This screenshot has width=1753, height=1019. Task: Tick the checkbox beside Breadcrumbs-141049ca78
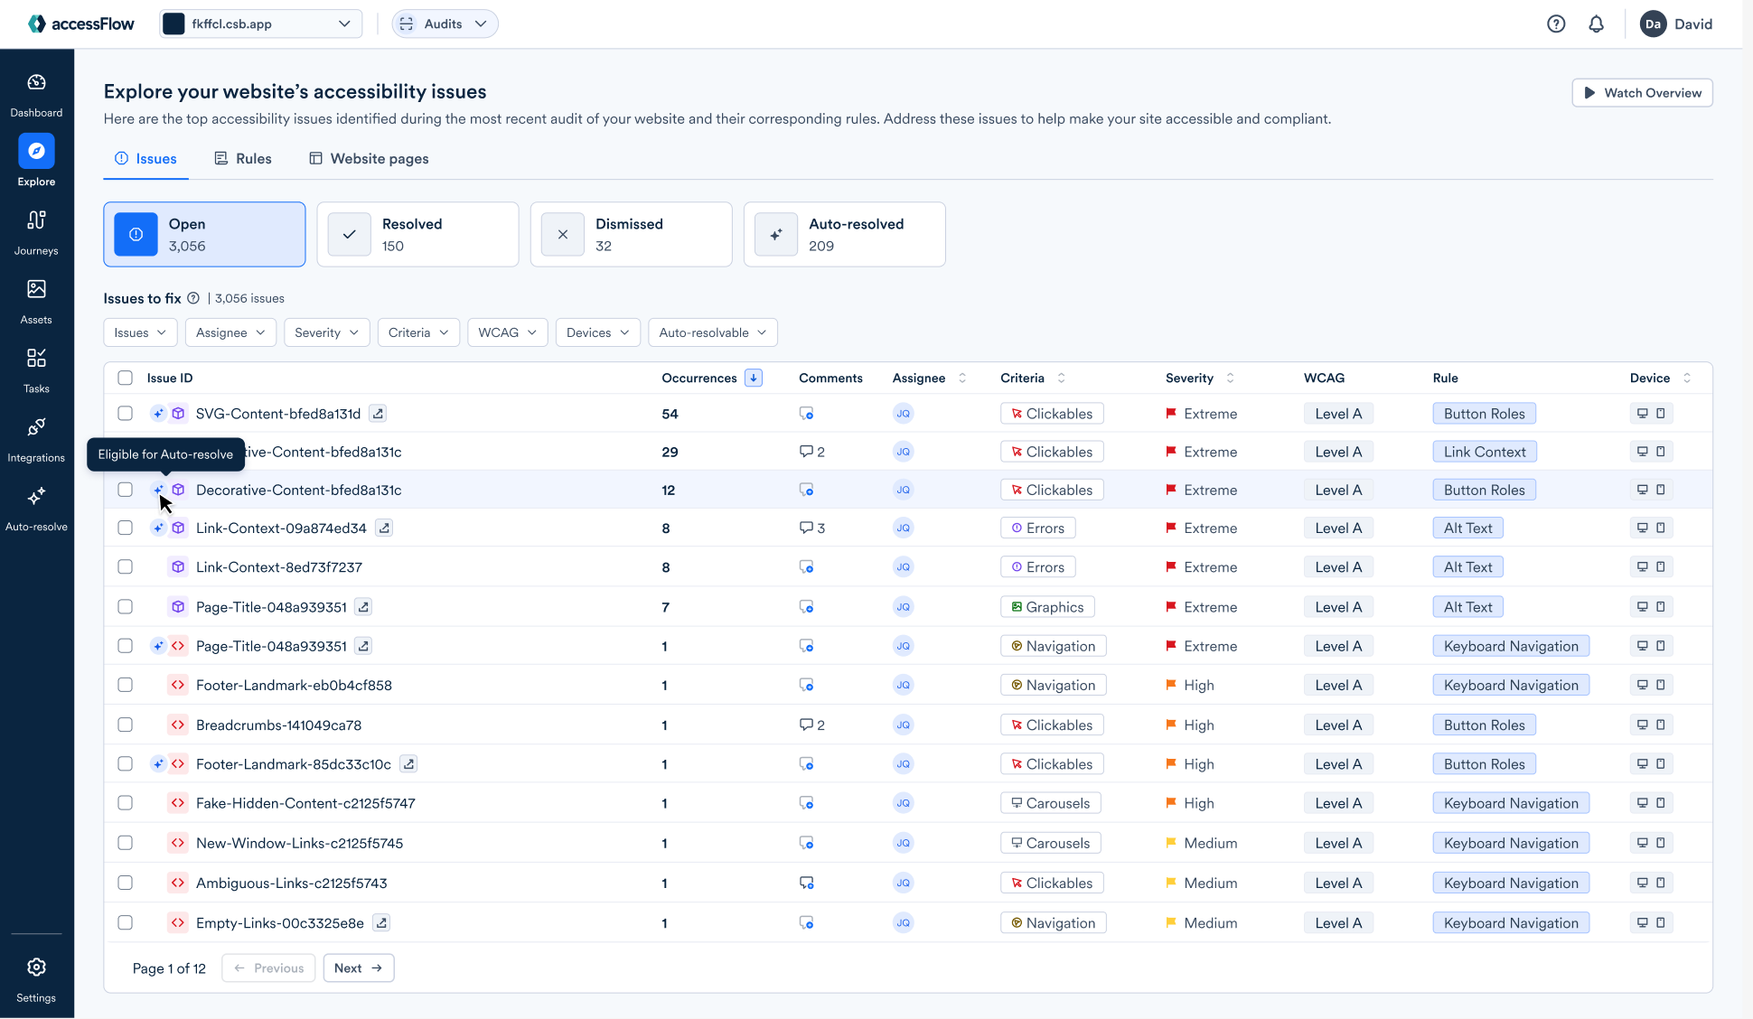pyautogui.click(x=125, y=724)
